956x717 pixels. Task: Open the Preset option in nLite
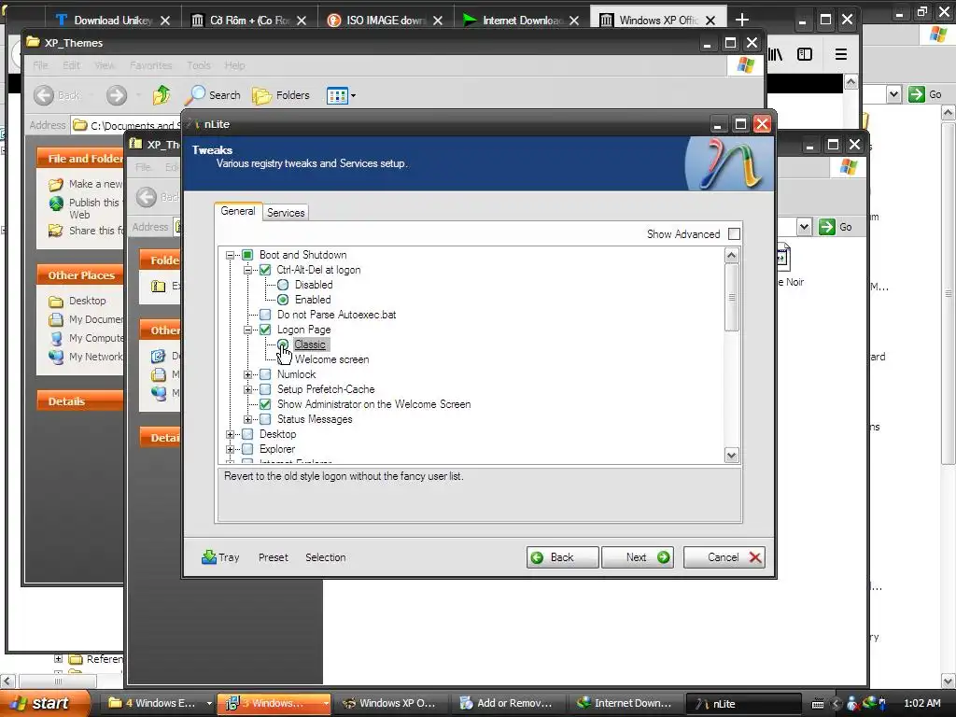[x=274, y=557]
